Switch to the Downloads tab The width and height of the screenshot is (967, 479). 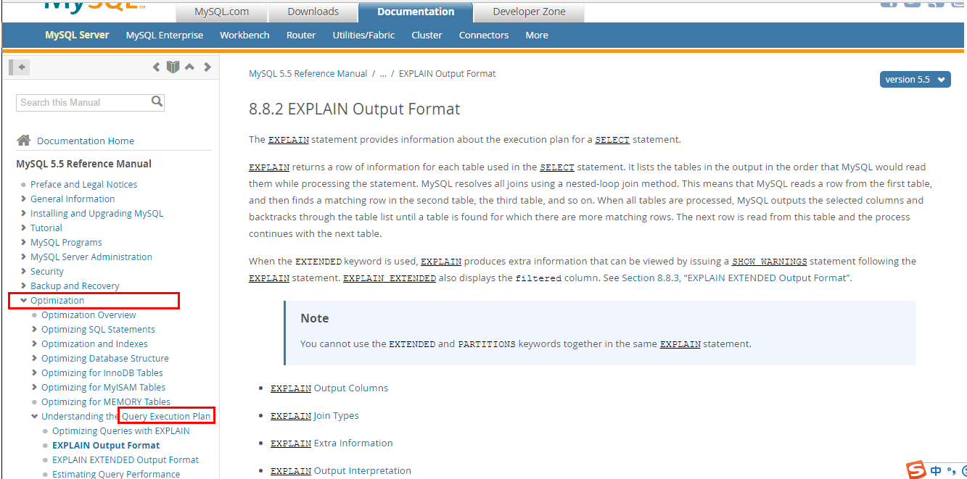point(313,12)
